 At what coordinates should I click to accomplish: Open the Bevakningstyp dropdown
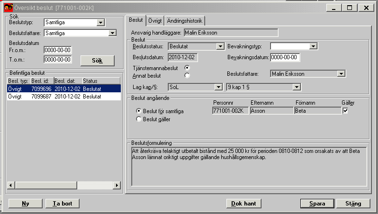point(313,46)
